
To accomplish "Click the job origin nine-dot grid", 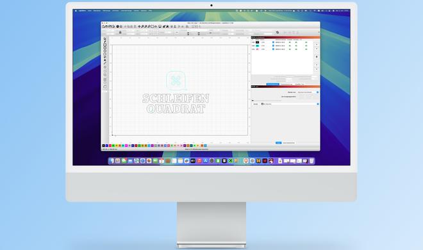I will pos(306,97).
